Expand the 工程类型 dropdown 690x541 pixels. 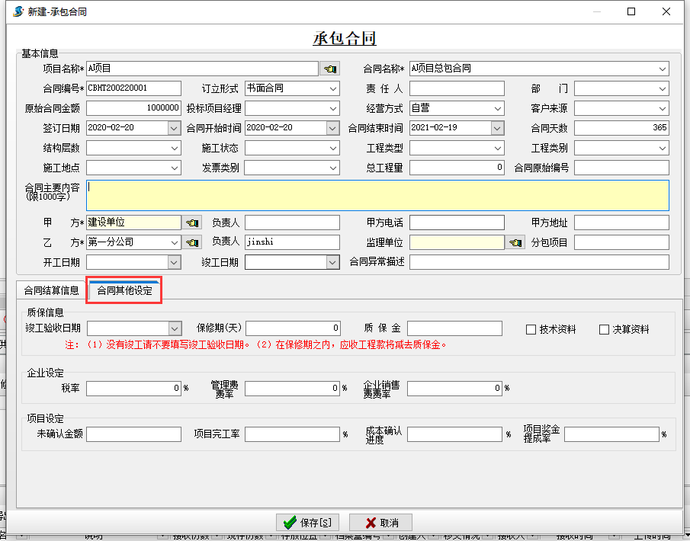pos(498,148)
